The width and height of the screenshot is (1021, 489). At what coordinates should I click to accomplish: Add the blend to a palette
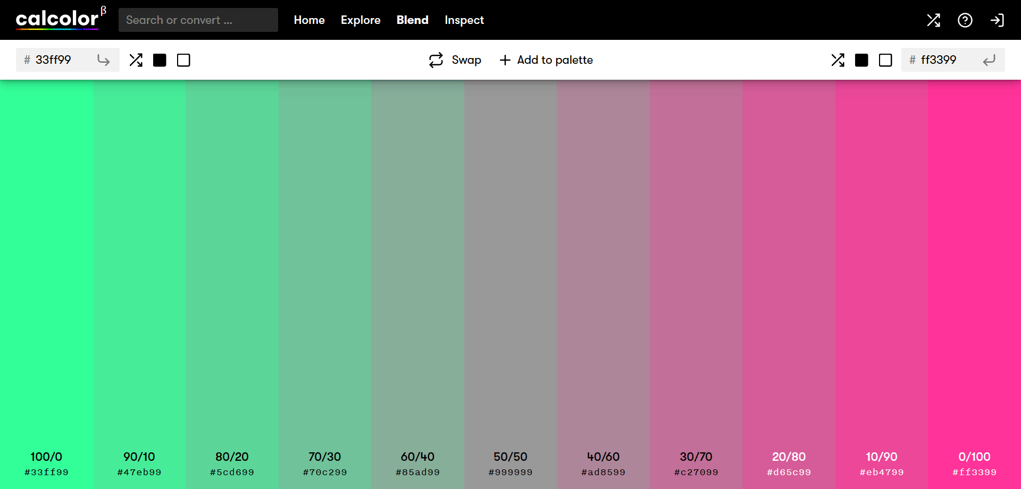point(546,60)
